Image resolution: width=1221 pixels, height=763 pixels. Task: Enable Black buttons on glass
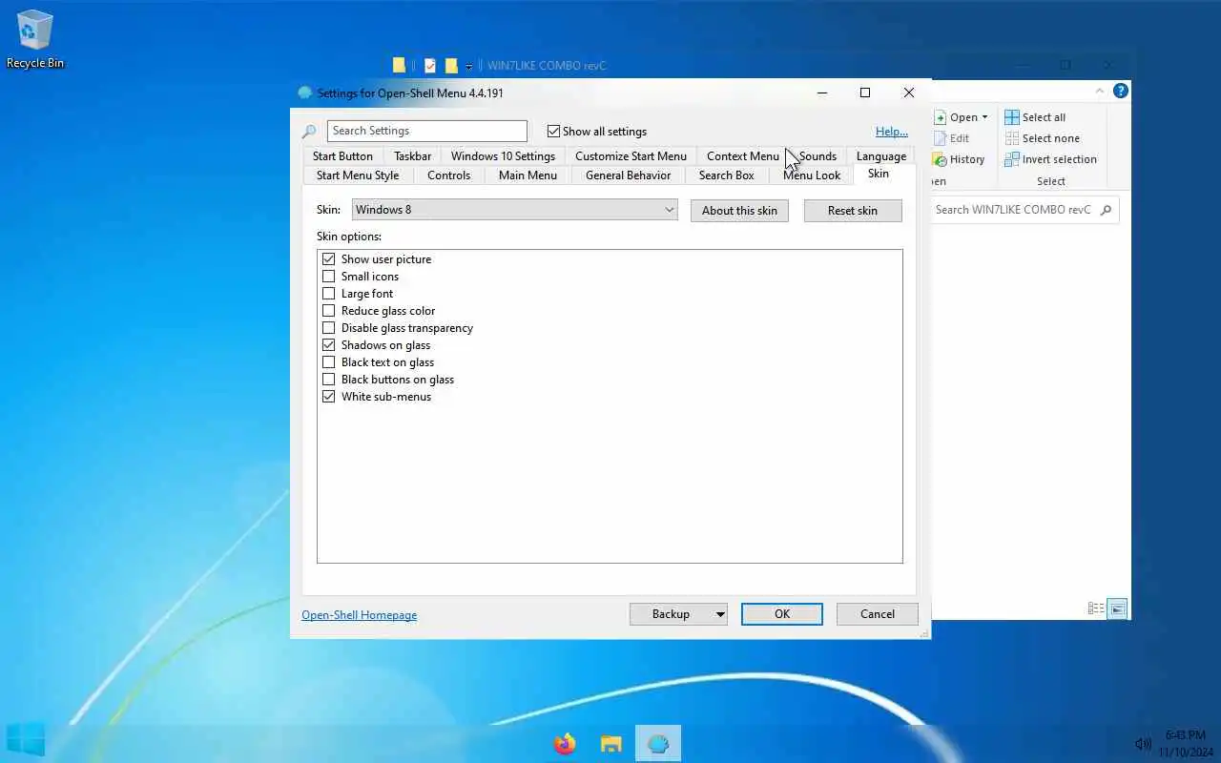[x=328, y=380]
